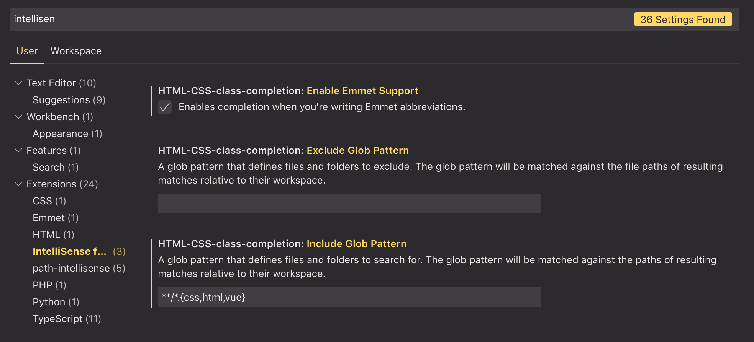Collapse the Features section

(x=18, y=150)
